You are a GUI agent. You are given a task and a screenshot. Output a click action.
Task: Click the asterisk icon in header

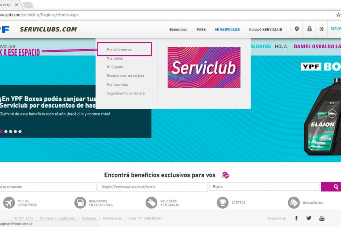coord(322,29)
